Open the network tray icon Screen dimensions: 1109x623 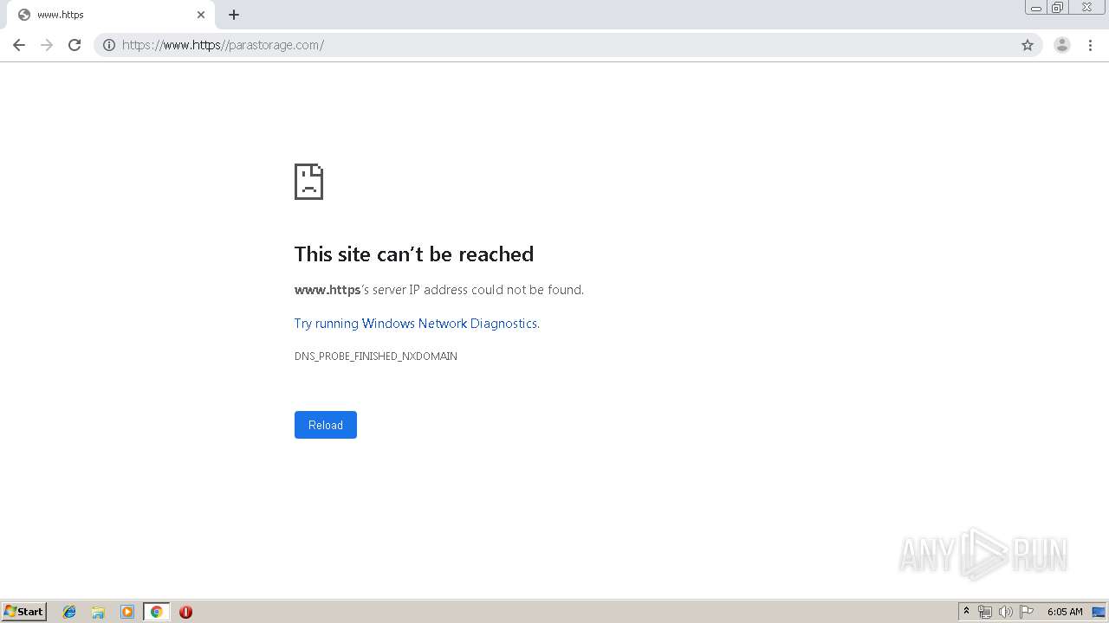coord(985,612)
